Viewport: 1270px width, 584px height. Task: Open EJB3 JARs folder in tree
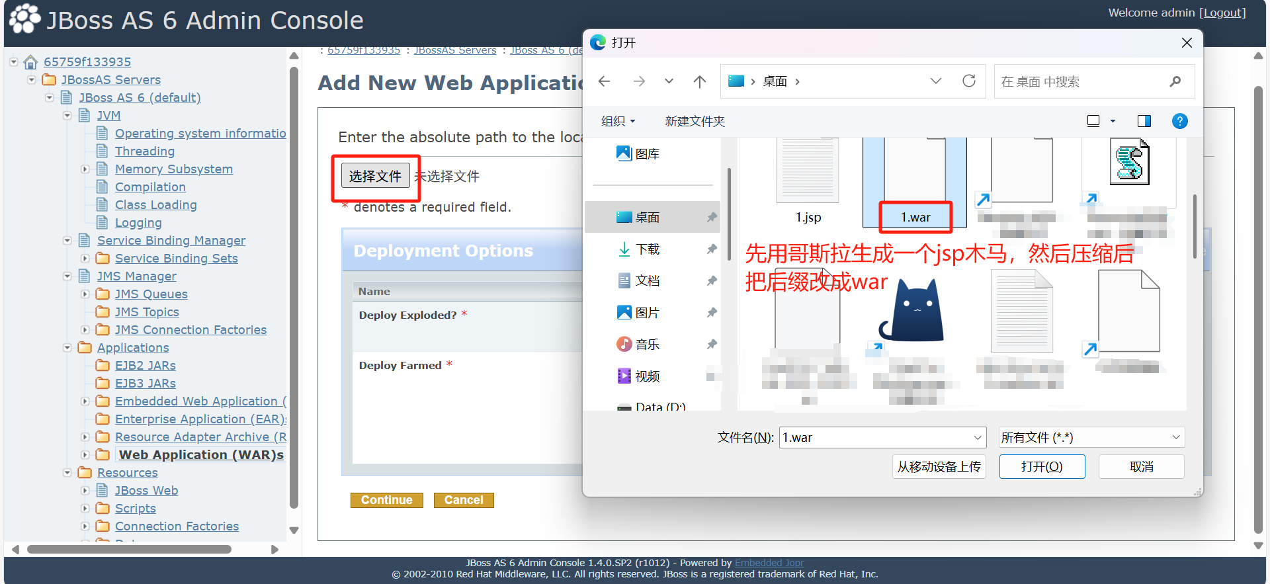[x=146, y=383]
